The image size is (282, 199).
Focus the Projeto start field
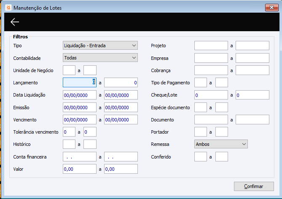click(x=211, y=46)
